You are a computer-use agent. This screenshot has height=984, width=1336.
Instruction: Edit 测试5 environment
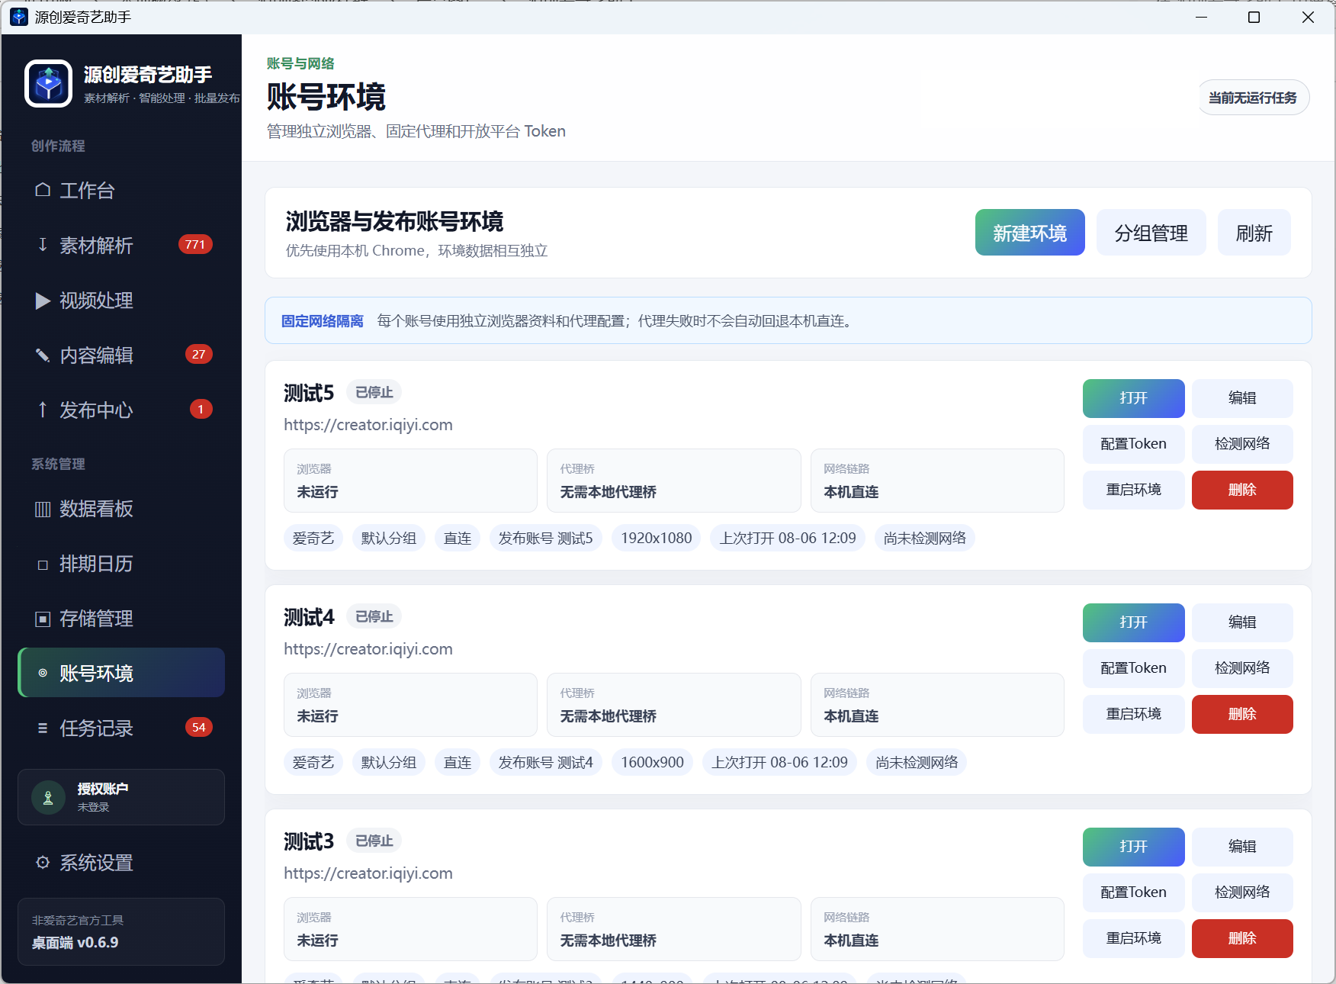1242,398
